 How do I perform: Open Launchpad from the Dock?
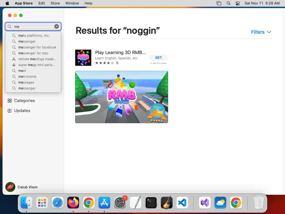point(42,203)
